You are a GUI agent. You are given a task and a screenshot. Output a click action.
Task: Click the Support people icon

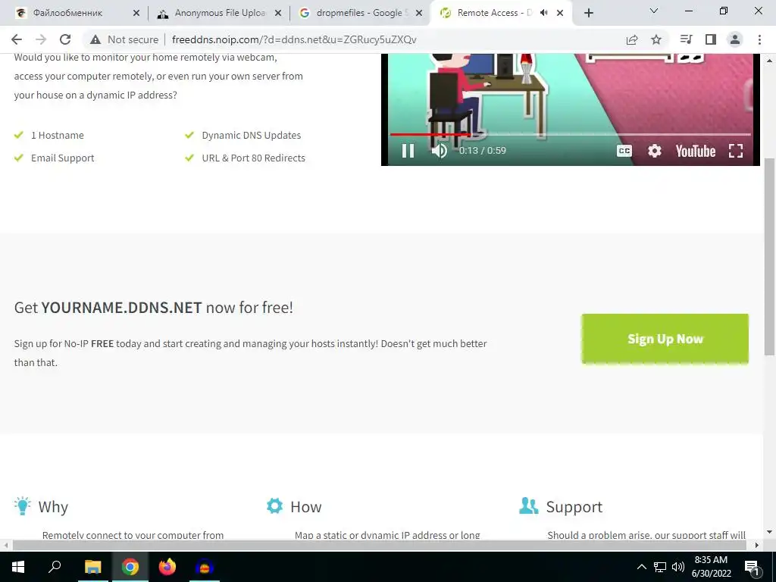pyautogui.click(x=528, y=505)
